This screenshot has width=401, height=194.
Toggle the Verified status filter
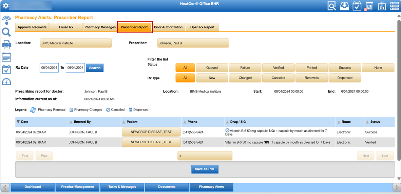pos(278,68)
